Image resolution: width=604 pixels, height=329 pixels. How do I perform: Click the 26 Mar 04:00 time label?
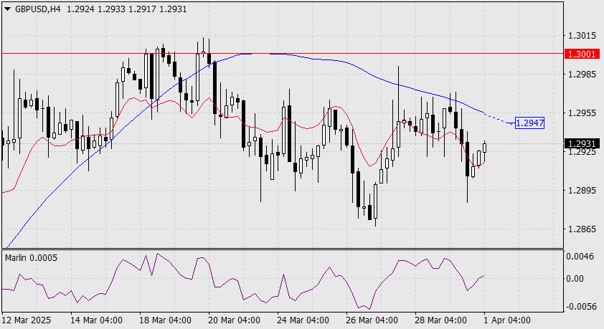pyautogui.click(x=372, y=320)
